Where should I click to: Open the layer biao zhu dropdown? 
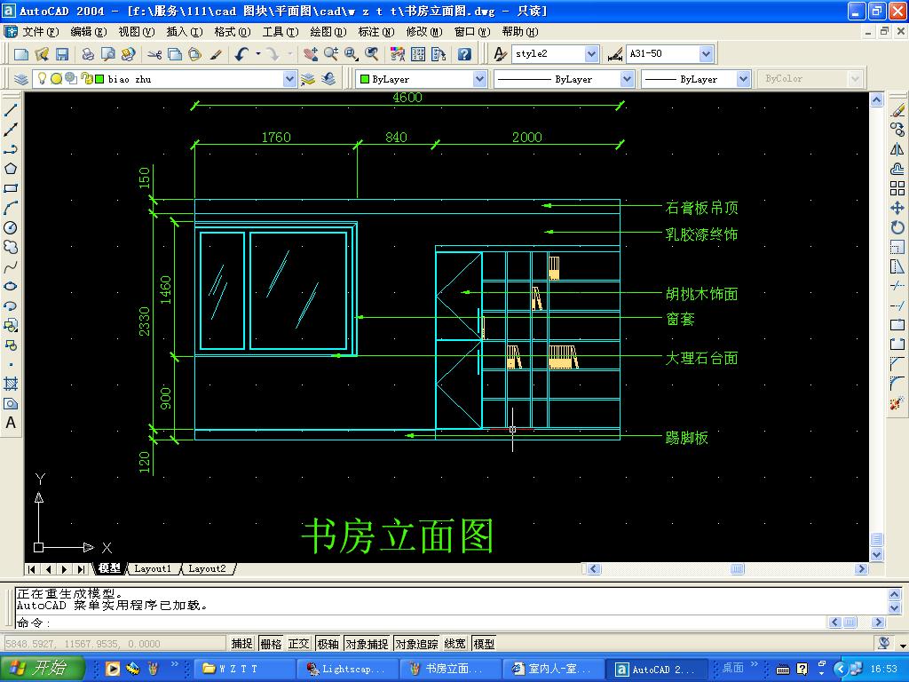290,79
